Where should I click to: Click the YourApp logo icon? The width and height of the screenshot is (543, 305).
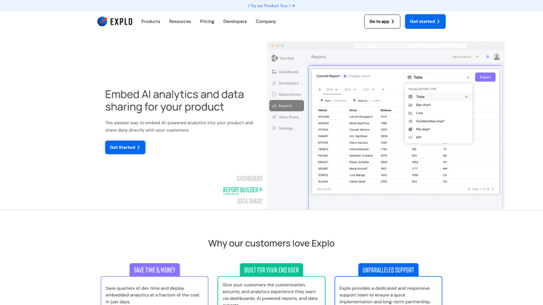click(274, 58)
